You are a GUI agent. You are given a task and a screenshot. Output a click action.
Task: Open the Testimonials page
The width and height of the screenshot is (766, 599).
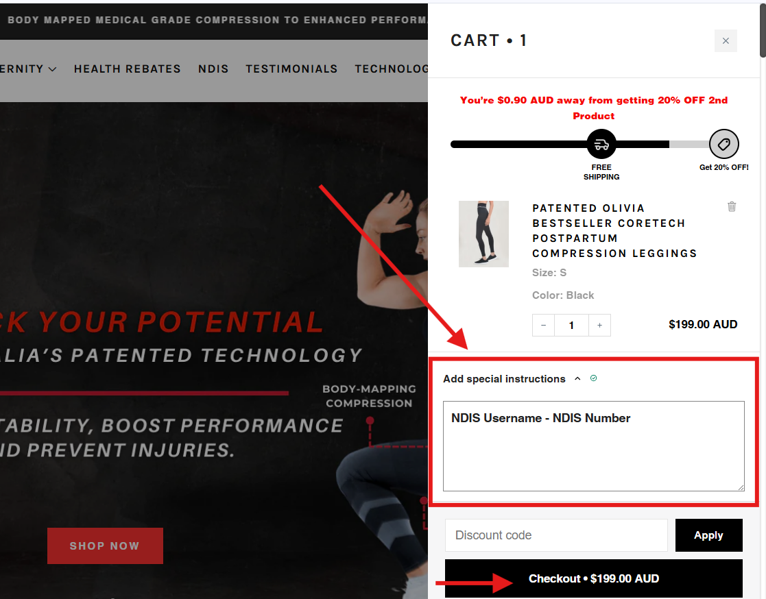click(x=291, y=69)
